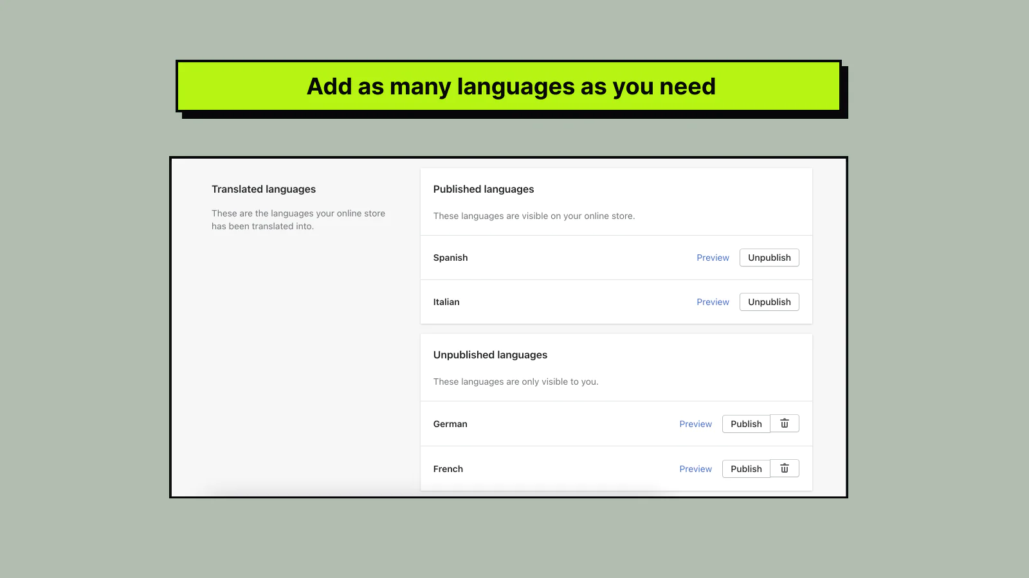Select the Italian language name
Screen dimensions: 1029x578
(446, 302)
